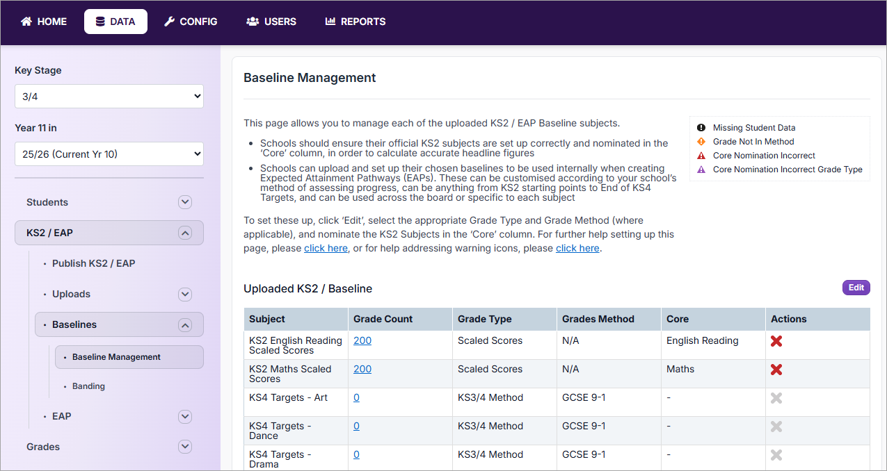Screen dimensions: 887x471
Task: Click the grey X for KS4 Targets Dance
Action: pyautogui.click(x=776, y=427)
